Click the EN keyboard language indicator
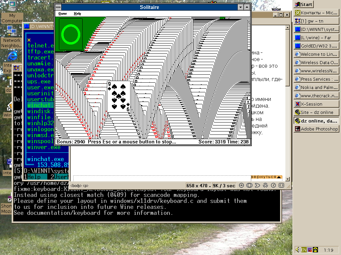The height and width of the screenshot is (255, 341). 304,250
